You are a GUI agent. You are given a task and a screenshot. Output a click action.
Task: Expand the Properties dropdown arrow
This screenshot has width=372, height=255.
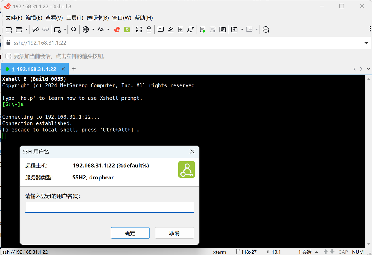[x=65, y=29]
